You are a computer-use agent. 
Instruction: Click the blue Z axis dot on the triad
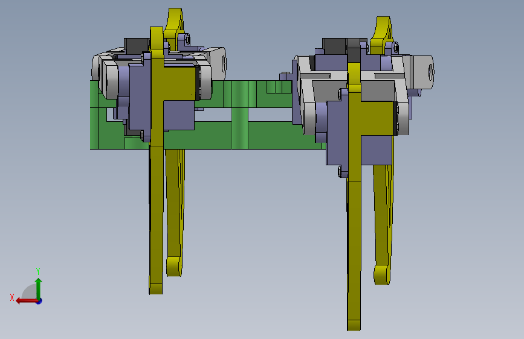(x=39, y=301)
